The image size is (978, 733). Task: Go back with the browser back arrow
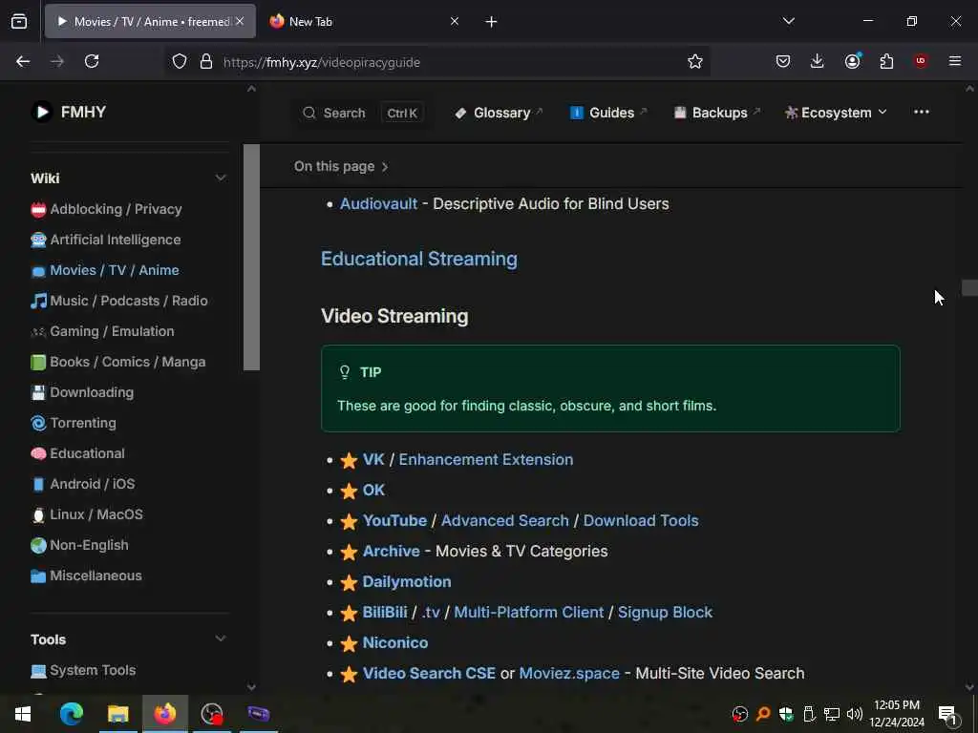(23, 61)
